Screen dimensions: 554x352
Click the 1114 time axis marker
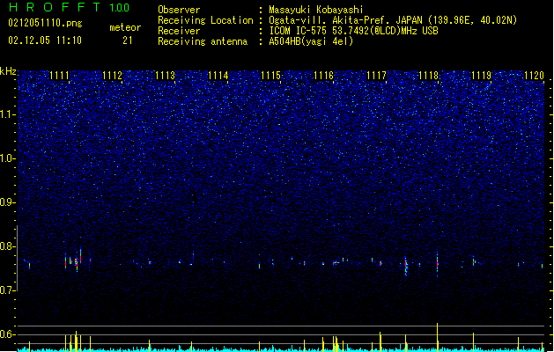tap(218, 76)
